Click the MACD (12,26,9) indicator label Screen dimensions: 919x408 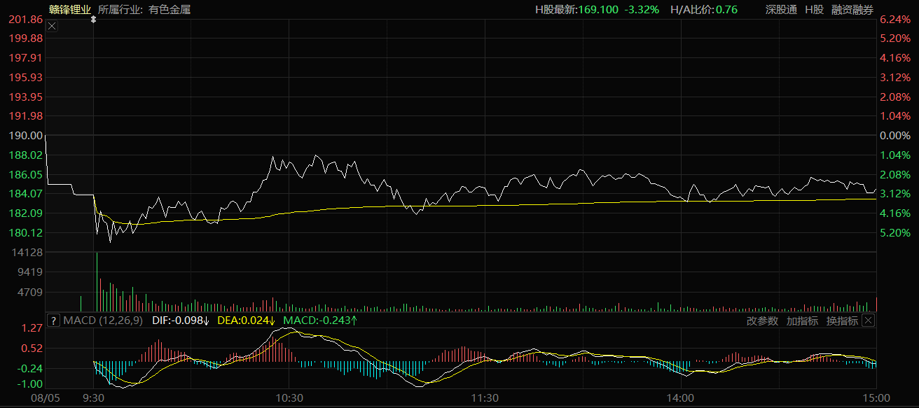103,321
